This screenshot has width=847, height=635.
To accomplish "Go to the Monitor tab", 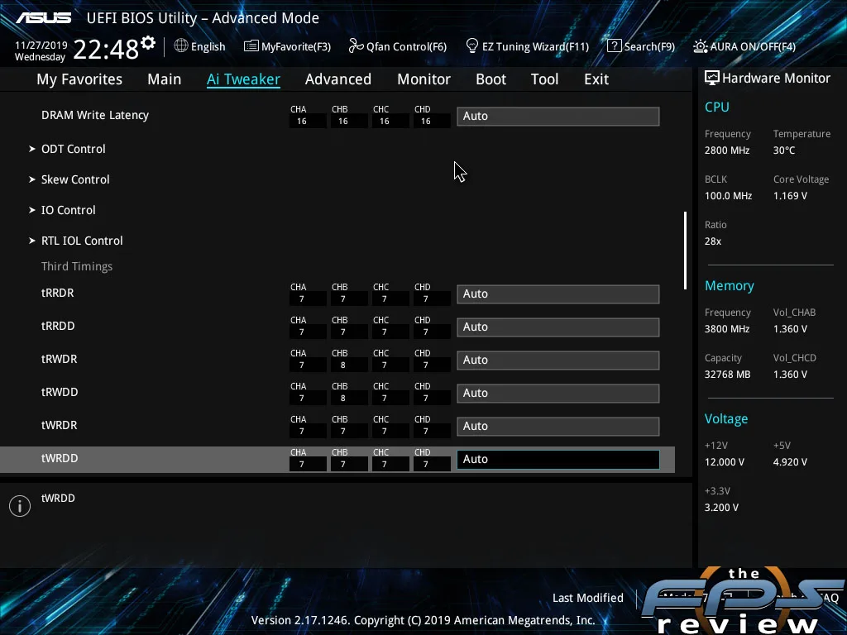I will (423, 79).
